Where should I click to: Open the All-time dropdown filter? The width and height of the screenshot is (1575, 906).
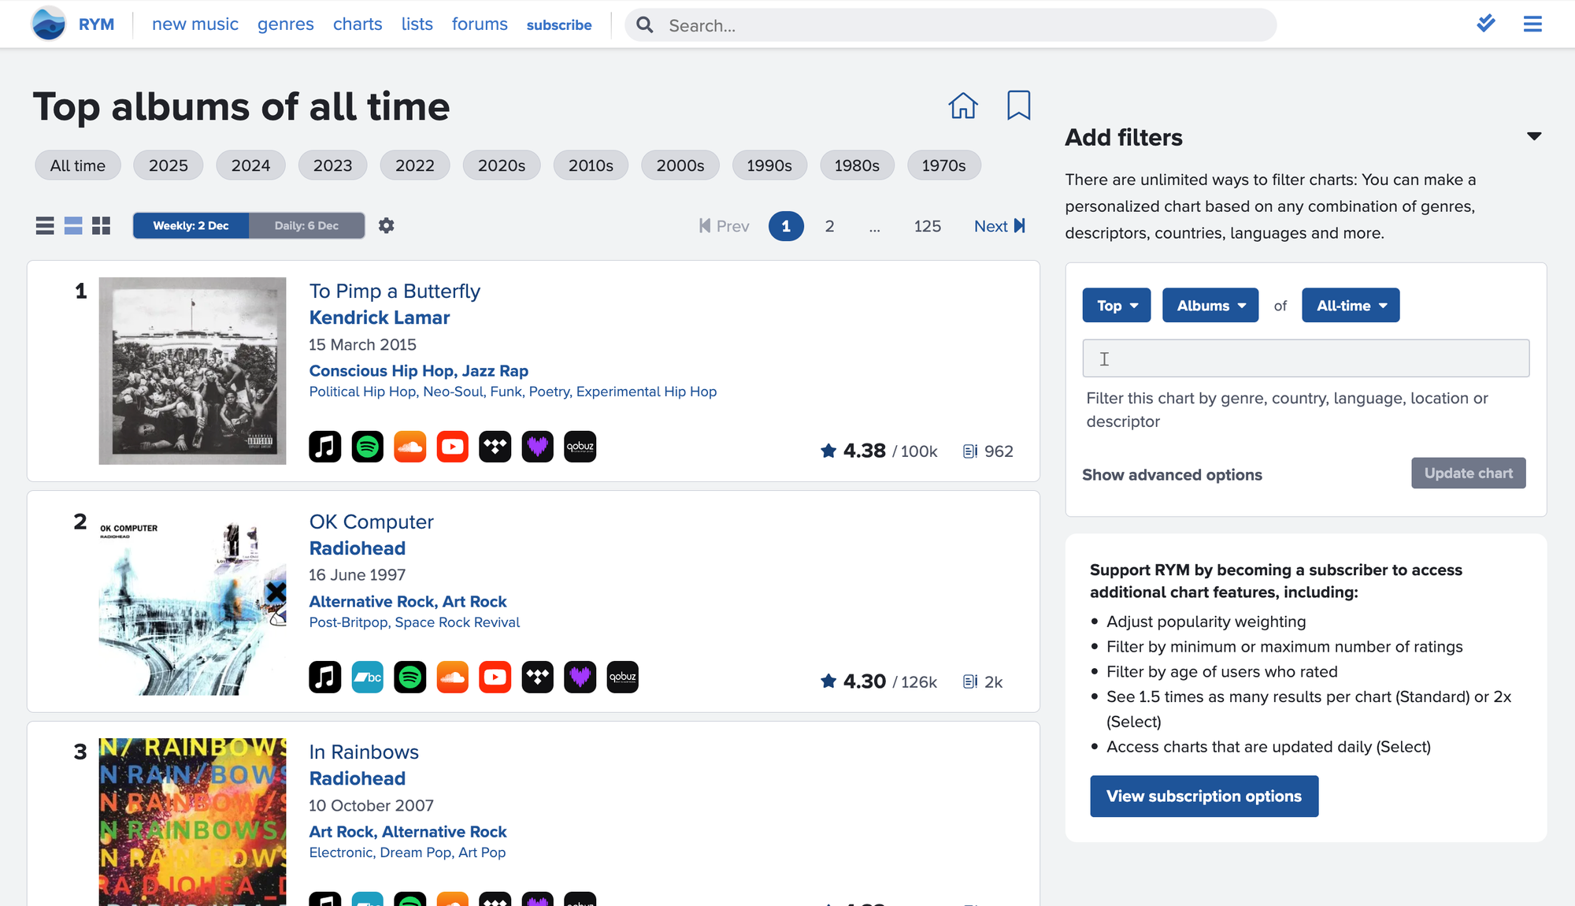(x=1350, y=306)
